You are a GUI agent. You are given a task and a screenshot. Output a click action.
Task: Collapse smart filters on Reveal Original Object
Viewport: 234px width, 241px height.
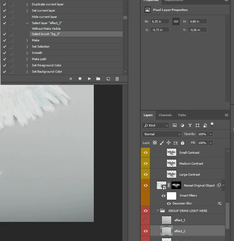click(223, 185)
